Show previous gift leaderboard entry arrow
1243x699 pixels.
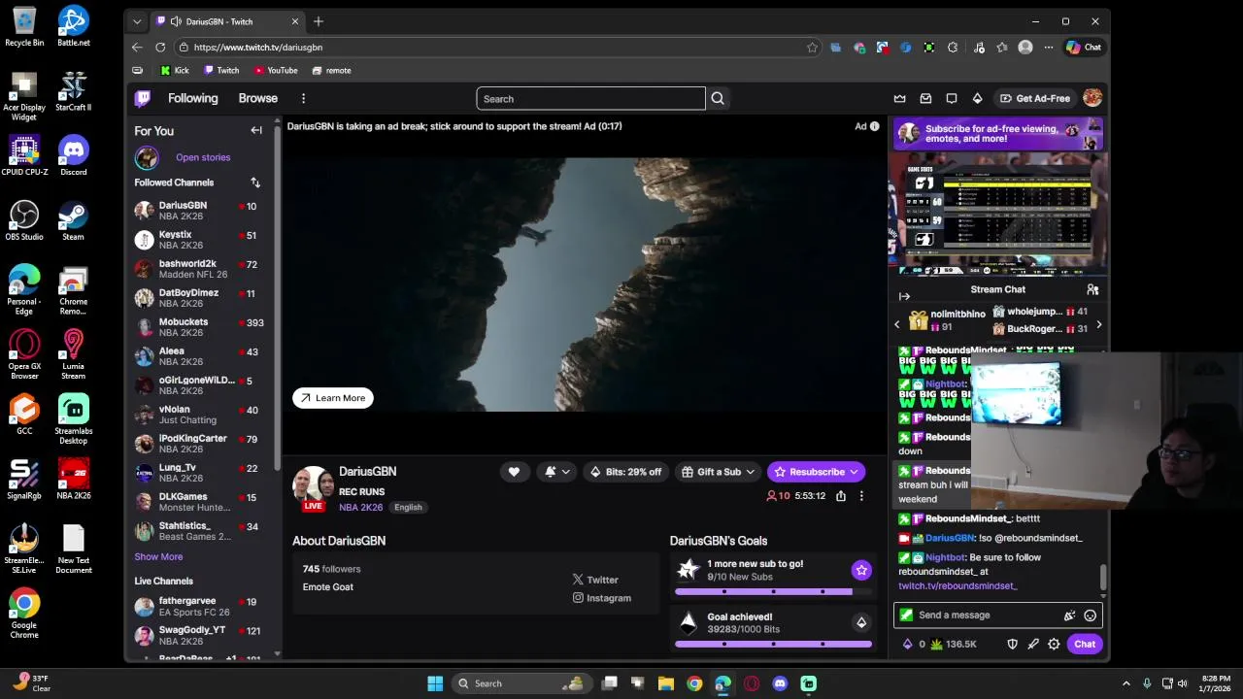(897, 324)
